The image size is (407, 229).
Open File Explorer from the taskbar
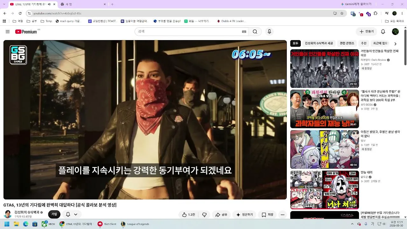coord(16,224)
